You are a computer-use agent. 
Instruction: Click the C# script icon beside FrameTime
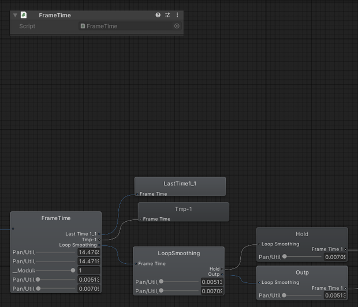(x=24, y=15)
